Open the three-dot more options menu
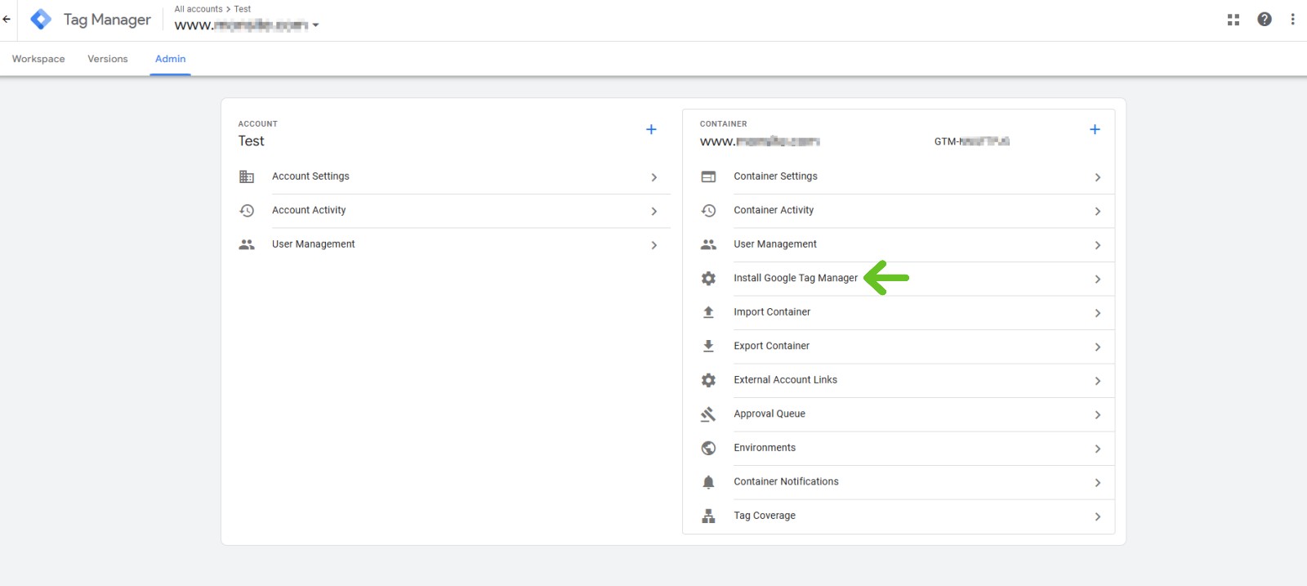 point(1292,20)
